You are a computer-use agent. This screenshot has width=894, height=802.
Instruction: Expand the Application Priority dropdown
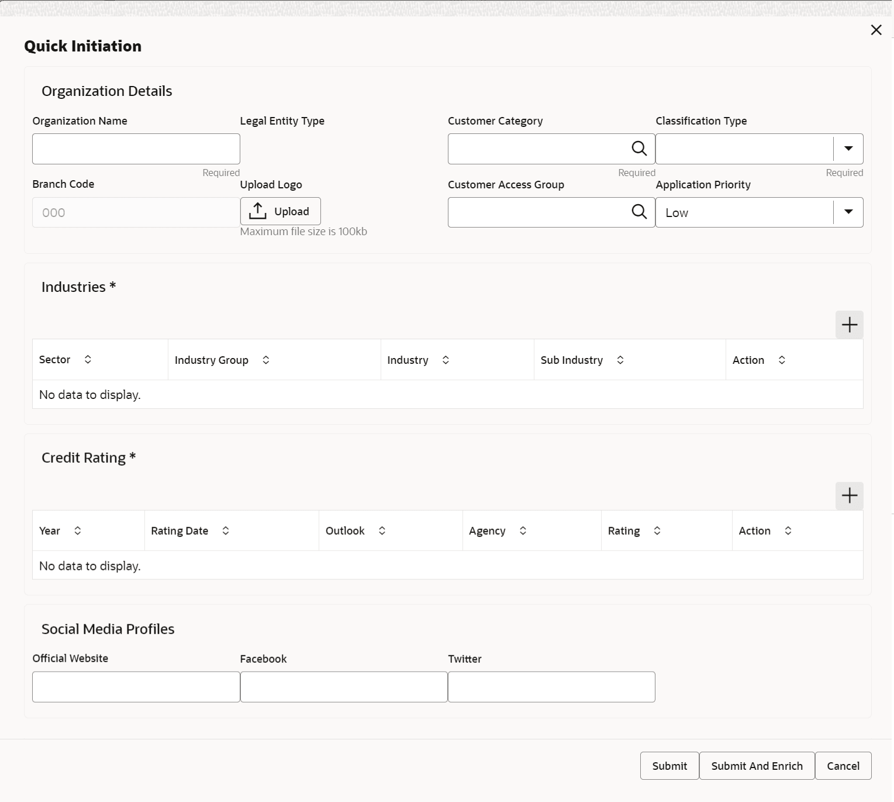pos(848,212)
